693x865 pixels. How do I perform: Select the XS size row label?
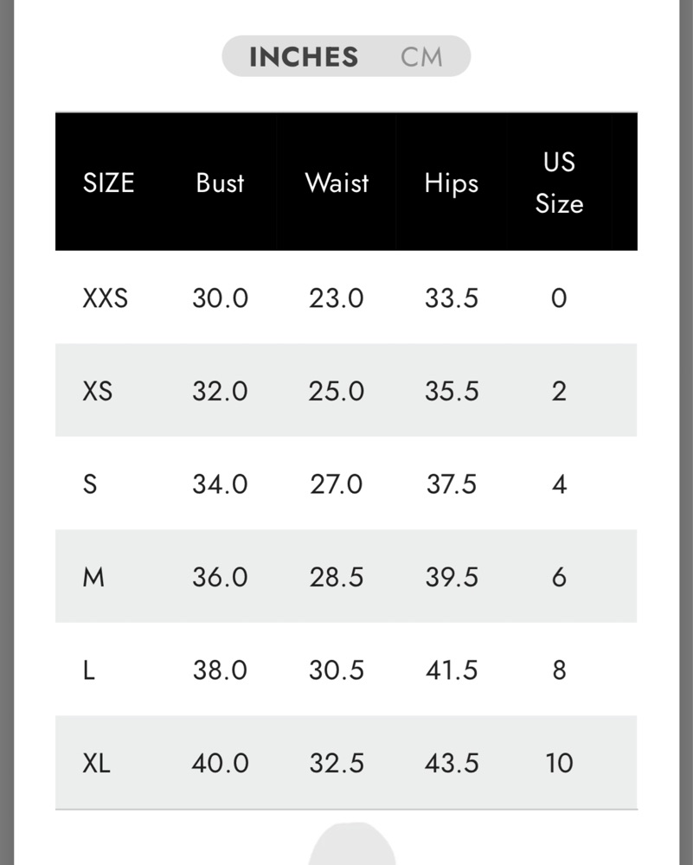click(x=98, y=391)
